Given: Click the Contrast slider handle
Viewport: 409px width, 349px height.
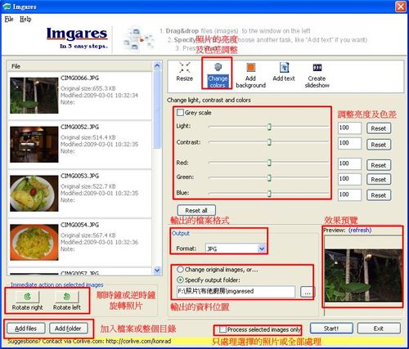Looking at the screenshot, I should tap(269, 142).
